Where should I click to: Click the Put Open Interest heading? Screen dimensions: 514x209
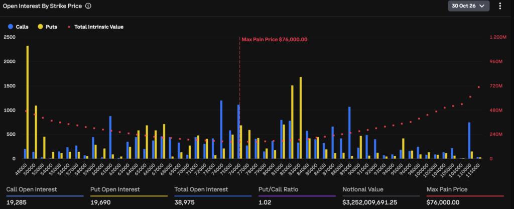pos(115,189)
